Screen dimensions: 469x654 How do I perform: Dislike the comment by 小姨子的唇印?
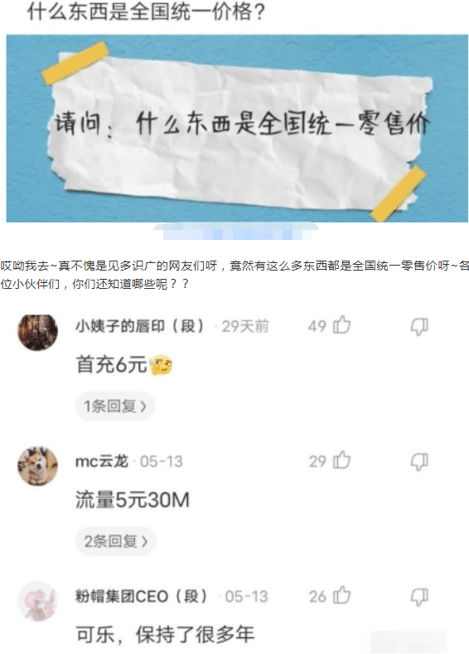(x=419, y=326)
